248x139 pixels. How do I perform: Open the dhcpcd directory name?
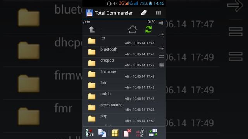click(x=107, y=60)
